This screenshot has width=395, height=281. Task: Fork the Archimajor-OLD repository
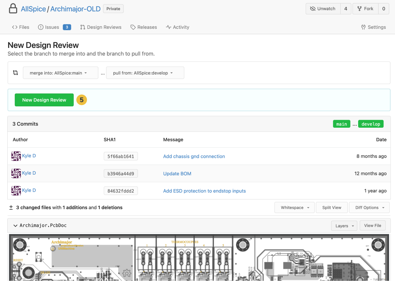(x=365, y=9)
